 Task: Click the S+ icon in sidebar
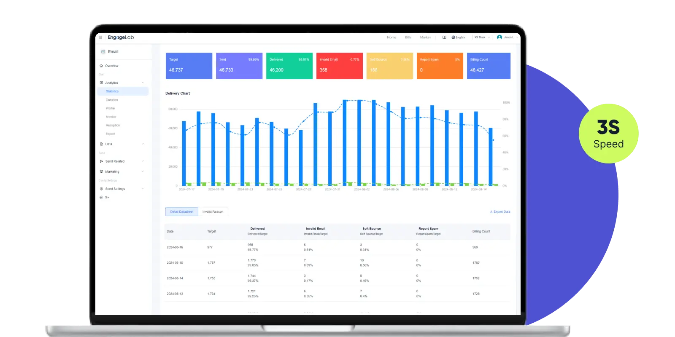tap(101, 198)
